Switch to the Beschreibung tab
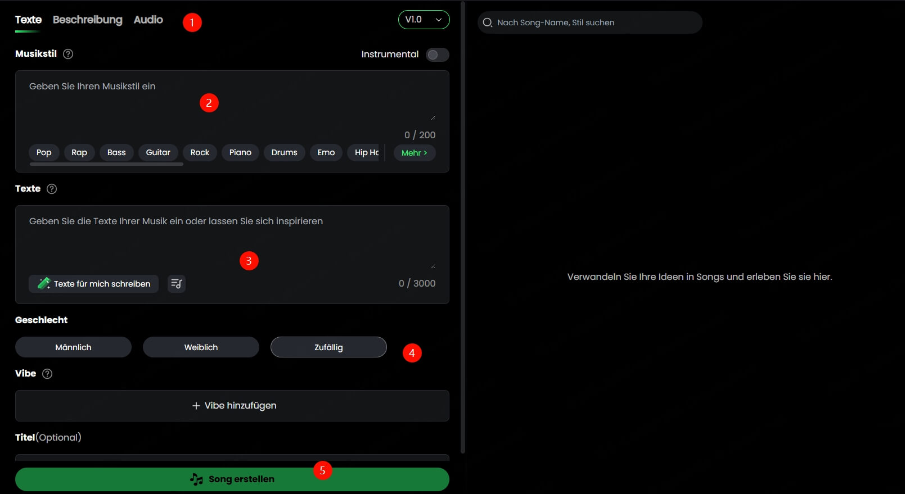Screen dimensions: 905x494 click(x=88, y=20)
